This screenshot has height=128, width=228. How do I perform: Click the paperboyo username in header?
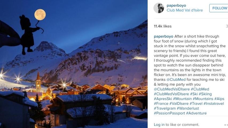click(x=176, y=6)
